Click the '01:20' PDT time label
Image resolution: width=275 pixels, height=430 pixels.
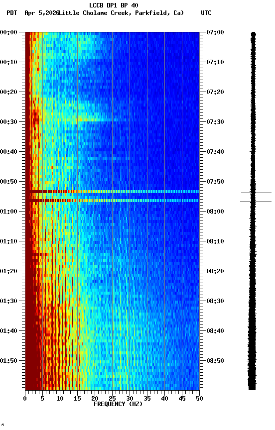[8, 271]
